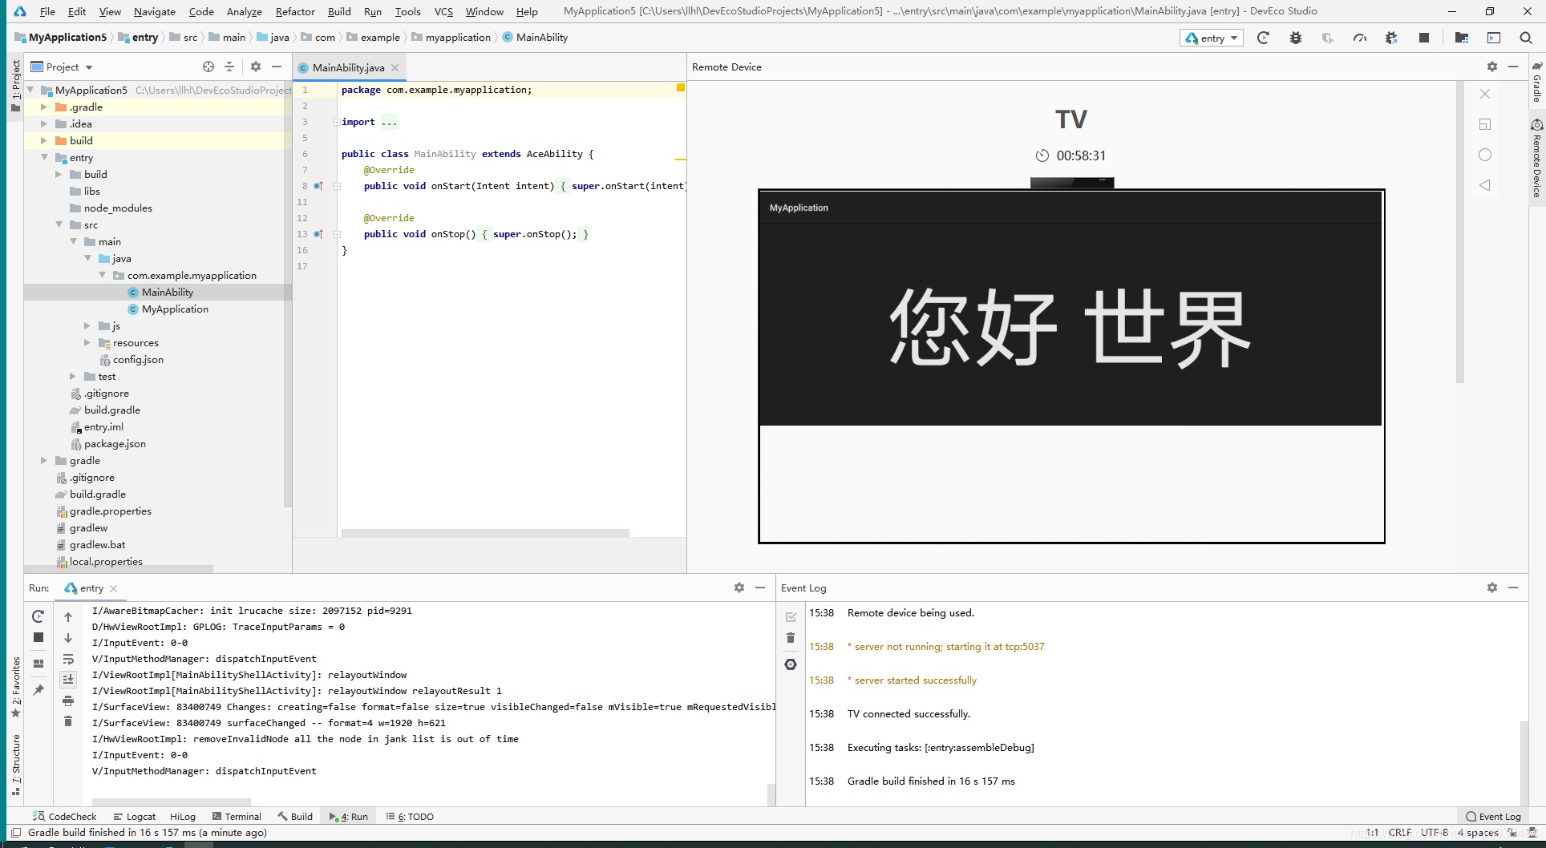1546x848 pixels.
Task: Select MyApplication class in project tree
Action: pos(175,309)
